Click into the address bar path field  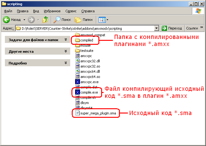coord(86,28)
